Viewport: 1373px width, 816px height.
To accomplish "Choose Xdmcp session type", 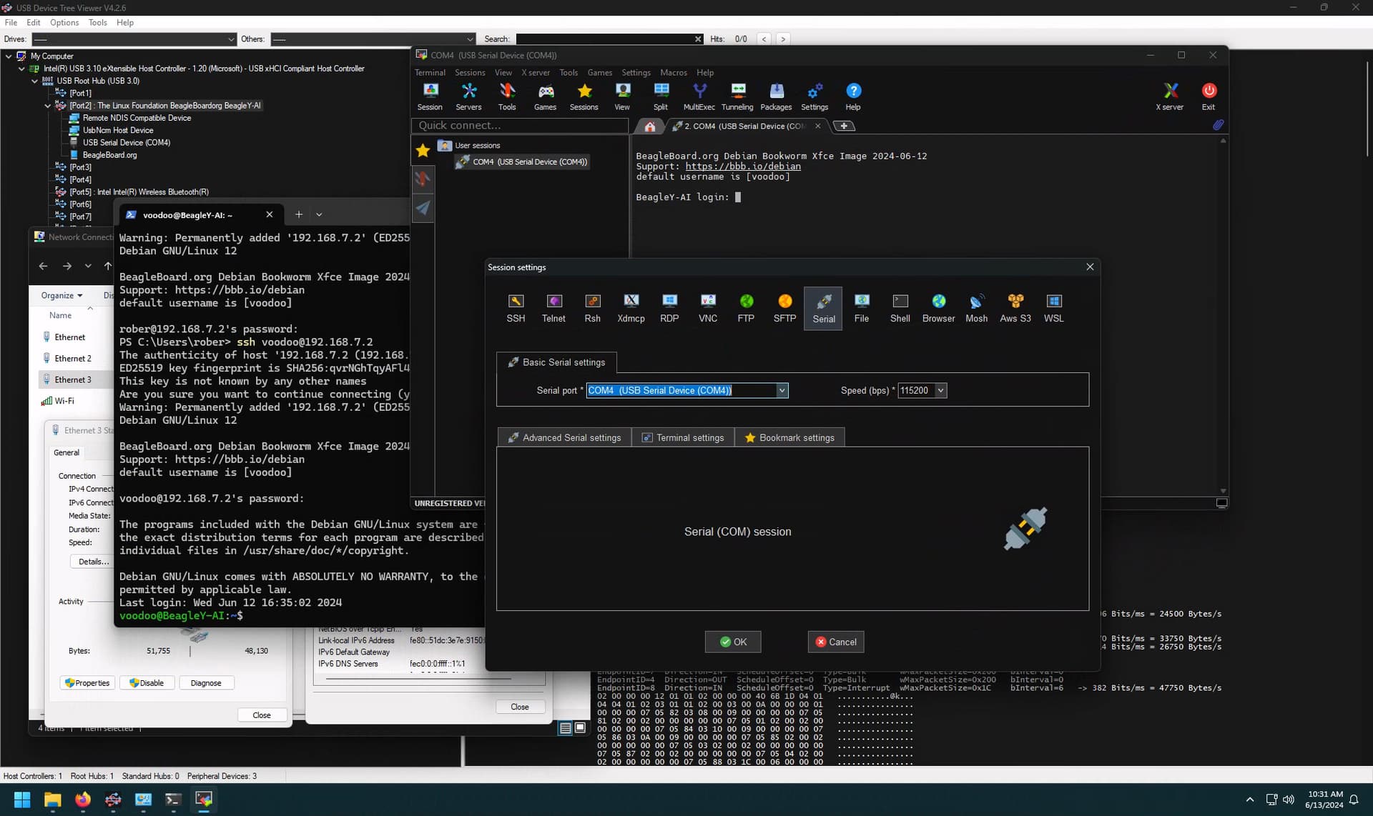I will (631, 308).
